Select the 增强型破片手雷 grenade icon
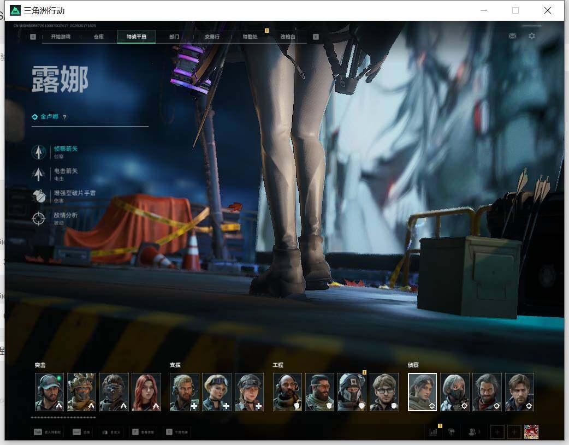Image resolution: width=569 pixels, height=445 pixels. (38, 197)
